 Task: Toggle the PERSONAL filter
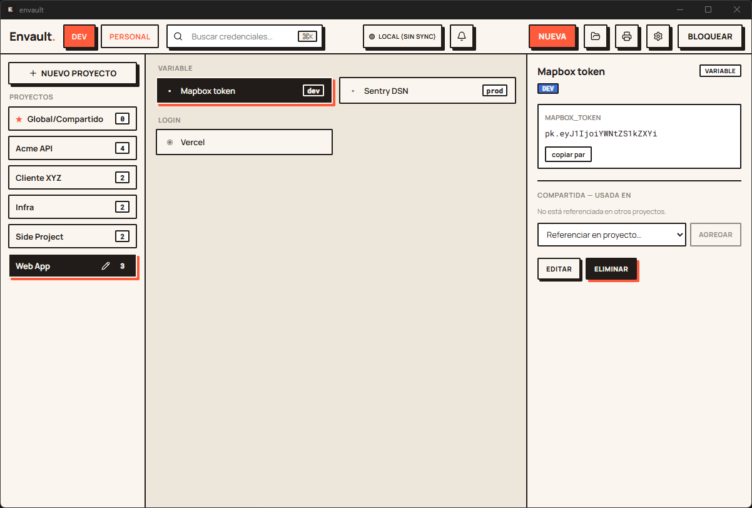(x=130, y=36)
